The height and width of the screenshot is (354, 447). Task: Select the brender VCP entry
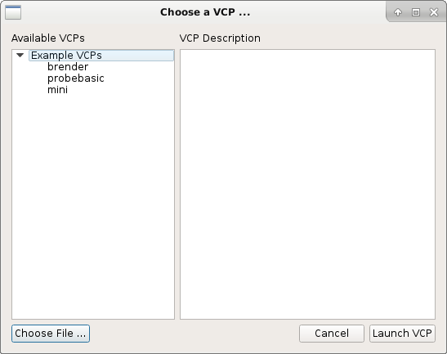click(68, 67)
